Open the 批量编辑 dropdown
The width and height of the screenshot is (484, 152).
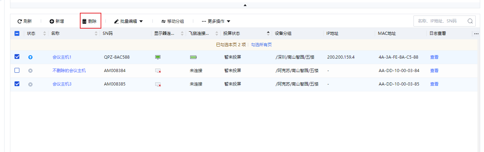(129, 21)
